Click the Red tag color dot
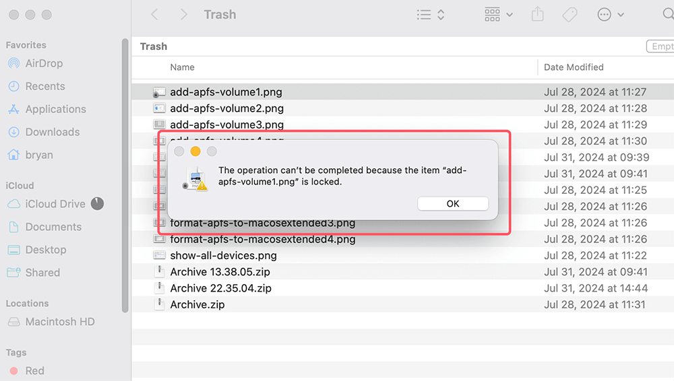The width and height of the screenshot is (674, 381). coord(13,371)
